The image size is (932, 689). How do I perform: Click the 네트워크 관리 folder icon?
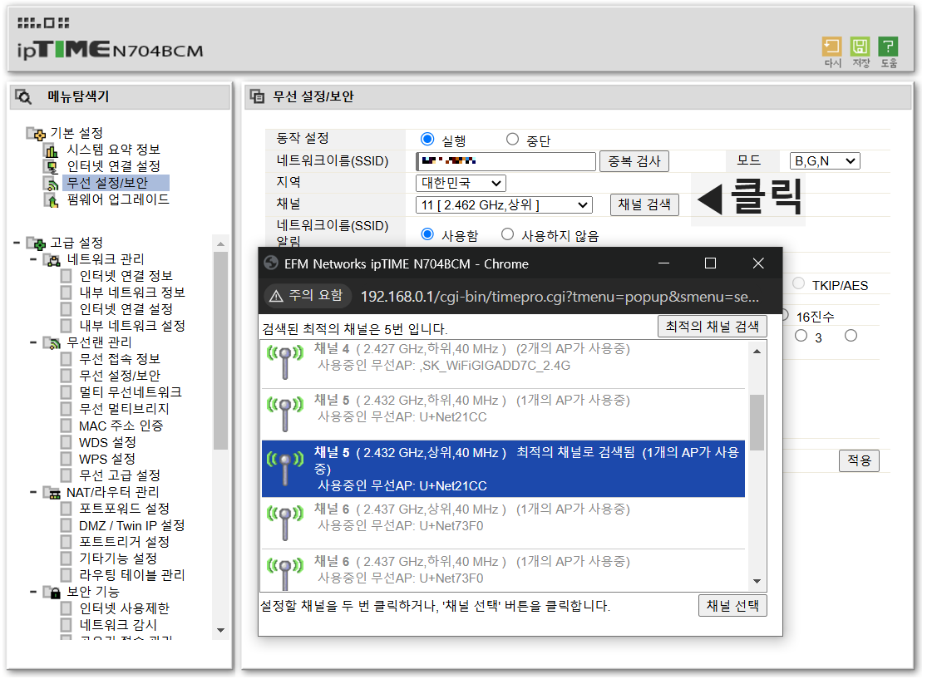coord(52,259)
